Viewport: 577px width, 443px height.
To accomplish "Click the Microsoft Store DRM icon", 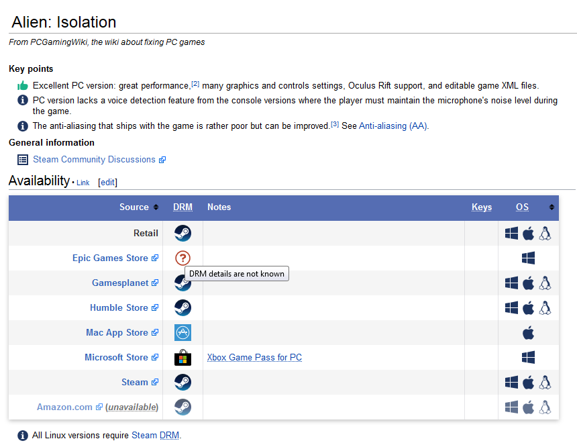I will click(x=182, y=358).
